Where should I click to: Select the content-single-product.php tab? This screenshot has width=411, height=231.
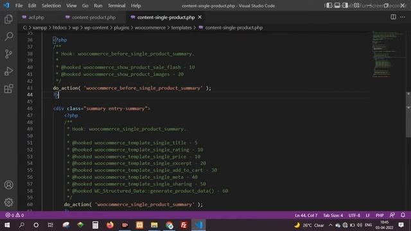click(166, 17)
